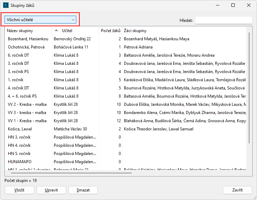Screen dimensions: 257x200
Task: Click the Učitel column sort arrow
Action: 56,31
